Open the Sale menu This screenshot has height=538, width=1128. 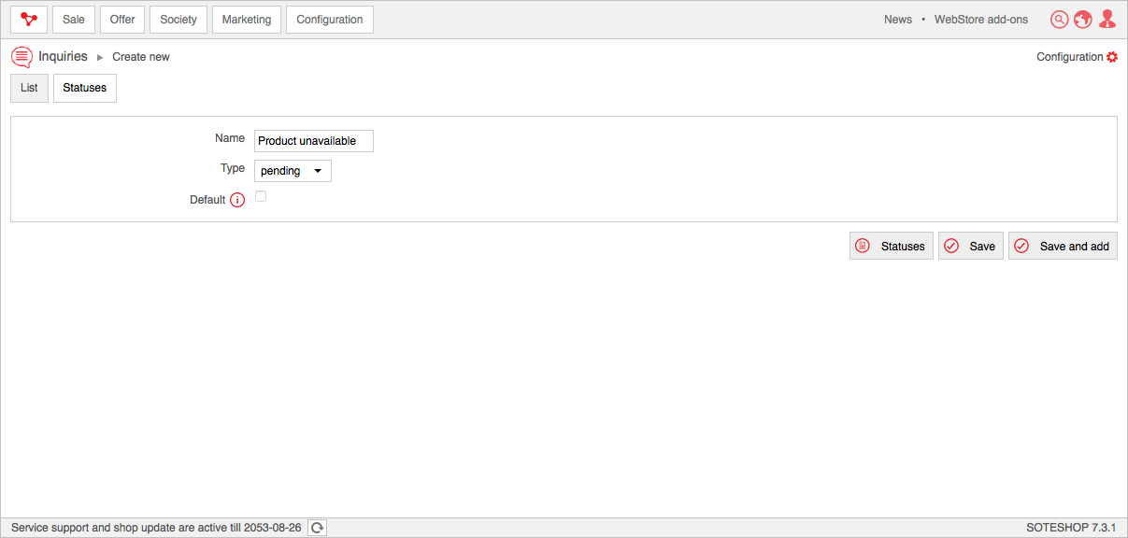74,20
